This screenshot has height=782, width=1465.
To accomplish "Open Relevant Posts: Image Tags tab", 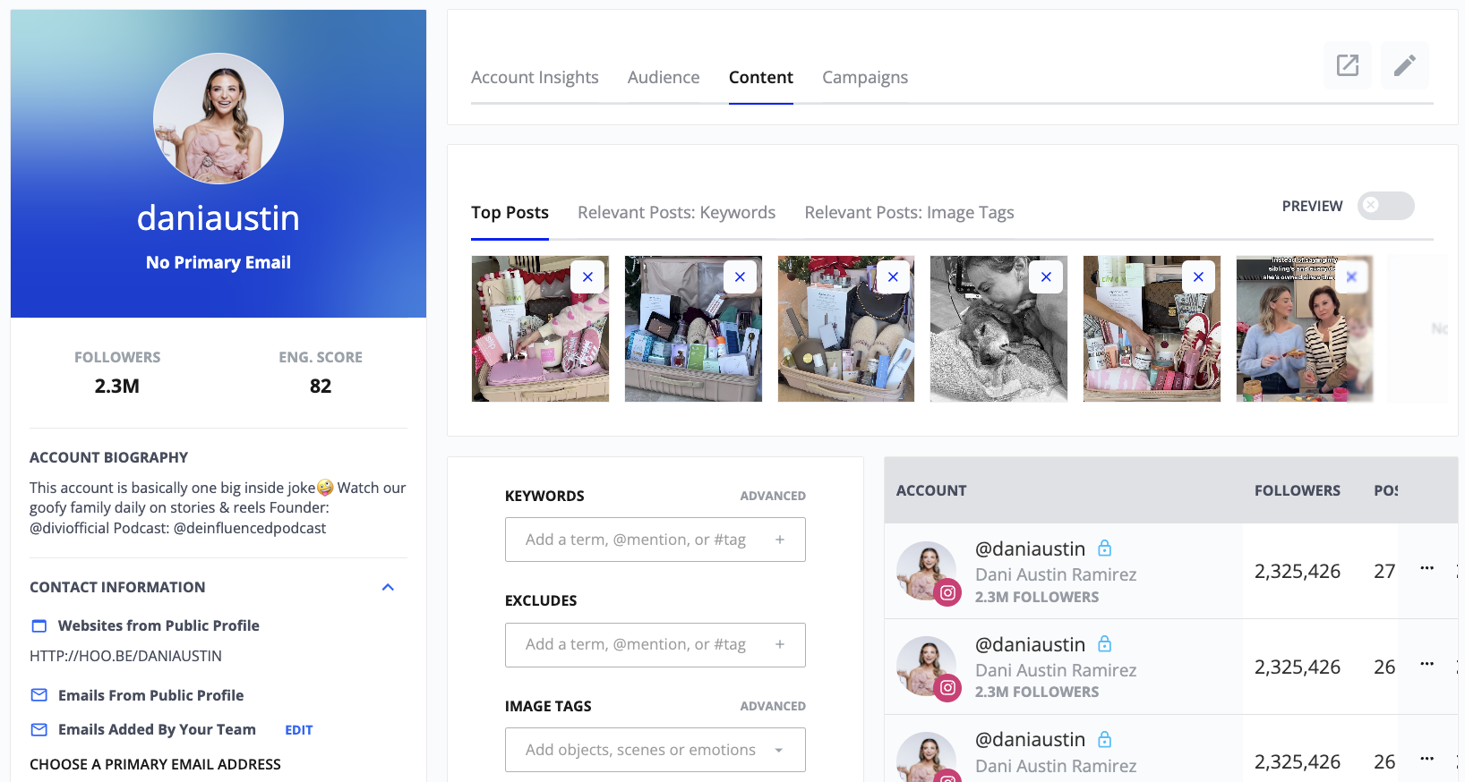I will [909, 212].
